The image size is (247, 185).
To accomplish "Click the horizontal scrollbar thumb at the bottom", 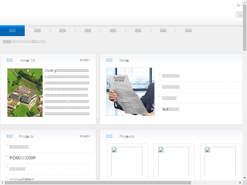I will pyautogui.click(x=98, y=183).
